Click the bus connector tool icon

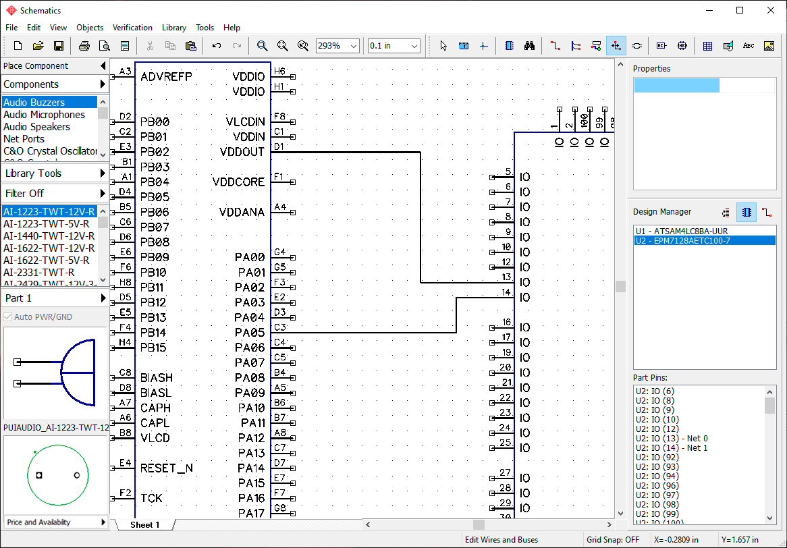pos(596,46)
